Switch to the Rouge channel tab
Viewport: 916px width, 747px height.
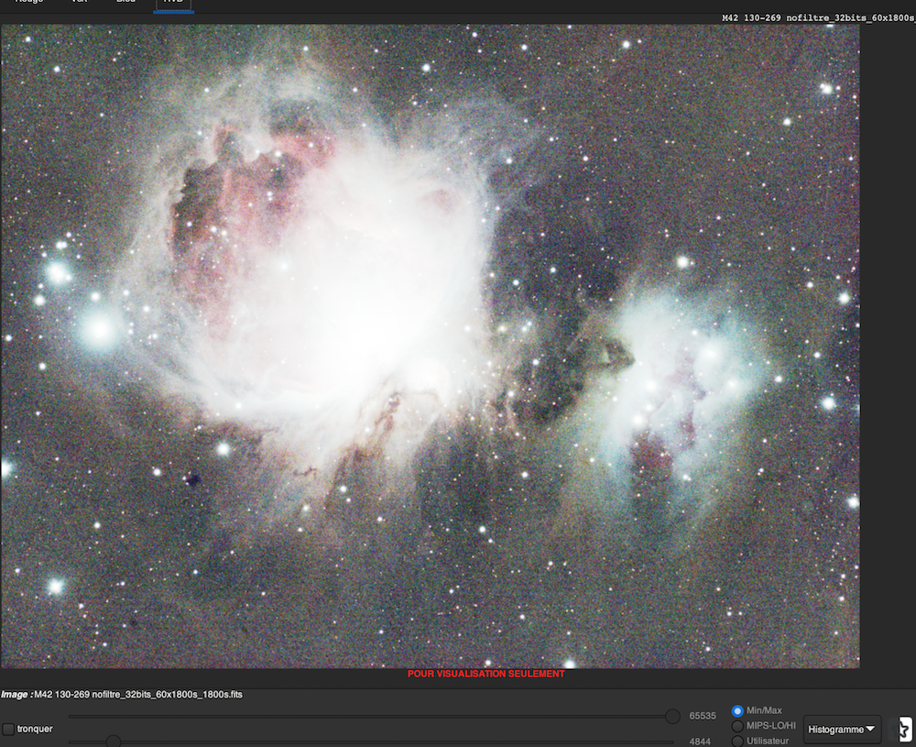[29, 3]
